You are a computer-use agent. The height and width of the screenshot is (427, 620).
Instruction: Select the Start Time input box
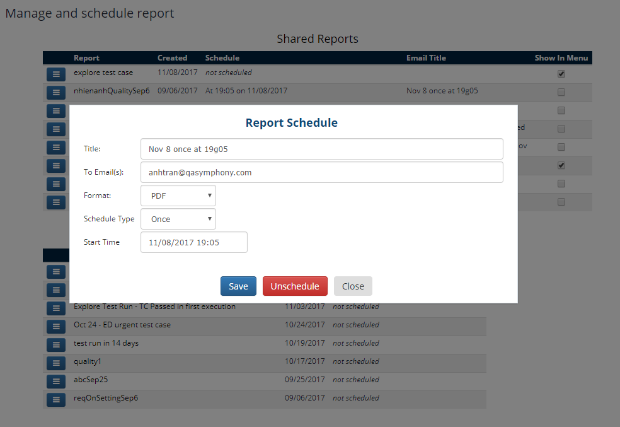(x=194, y=242)
